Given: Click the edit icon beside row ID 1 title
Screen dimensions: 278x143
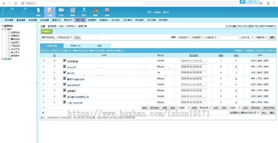Looking at the screenshot, I should coord(65,102).
